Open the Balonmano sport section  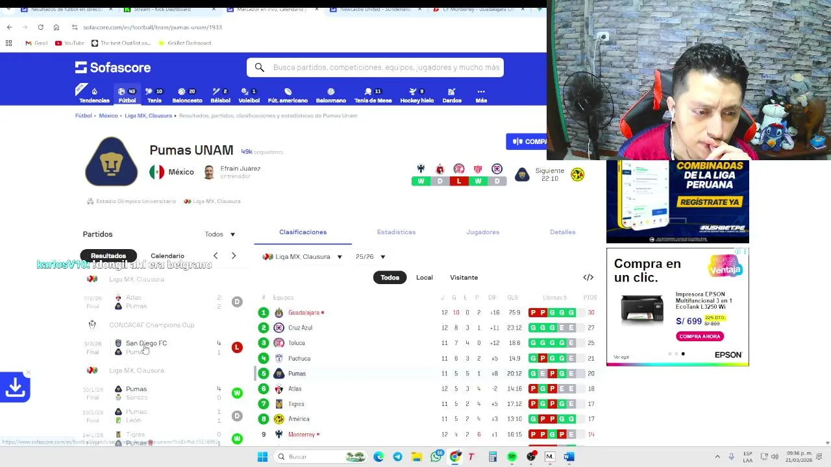coord(331,95)
